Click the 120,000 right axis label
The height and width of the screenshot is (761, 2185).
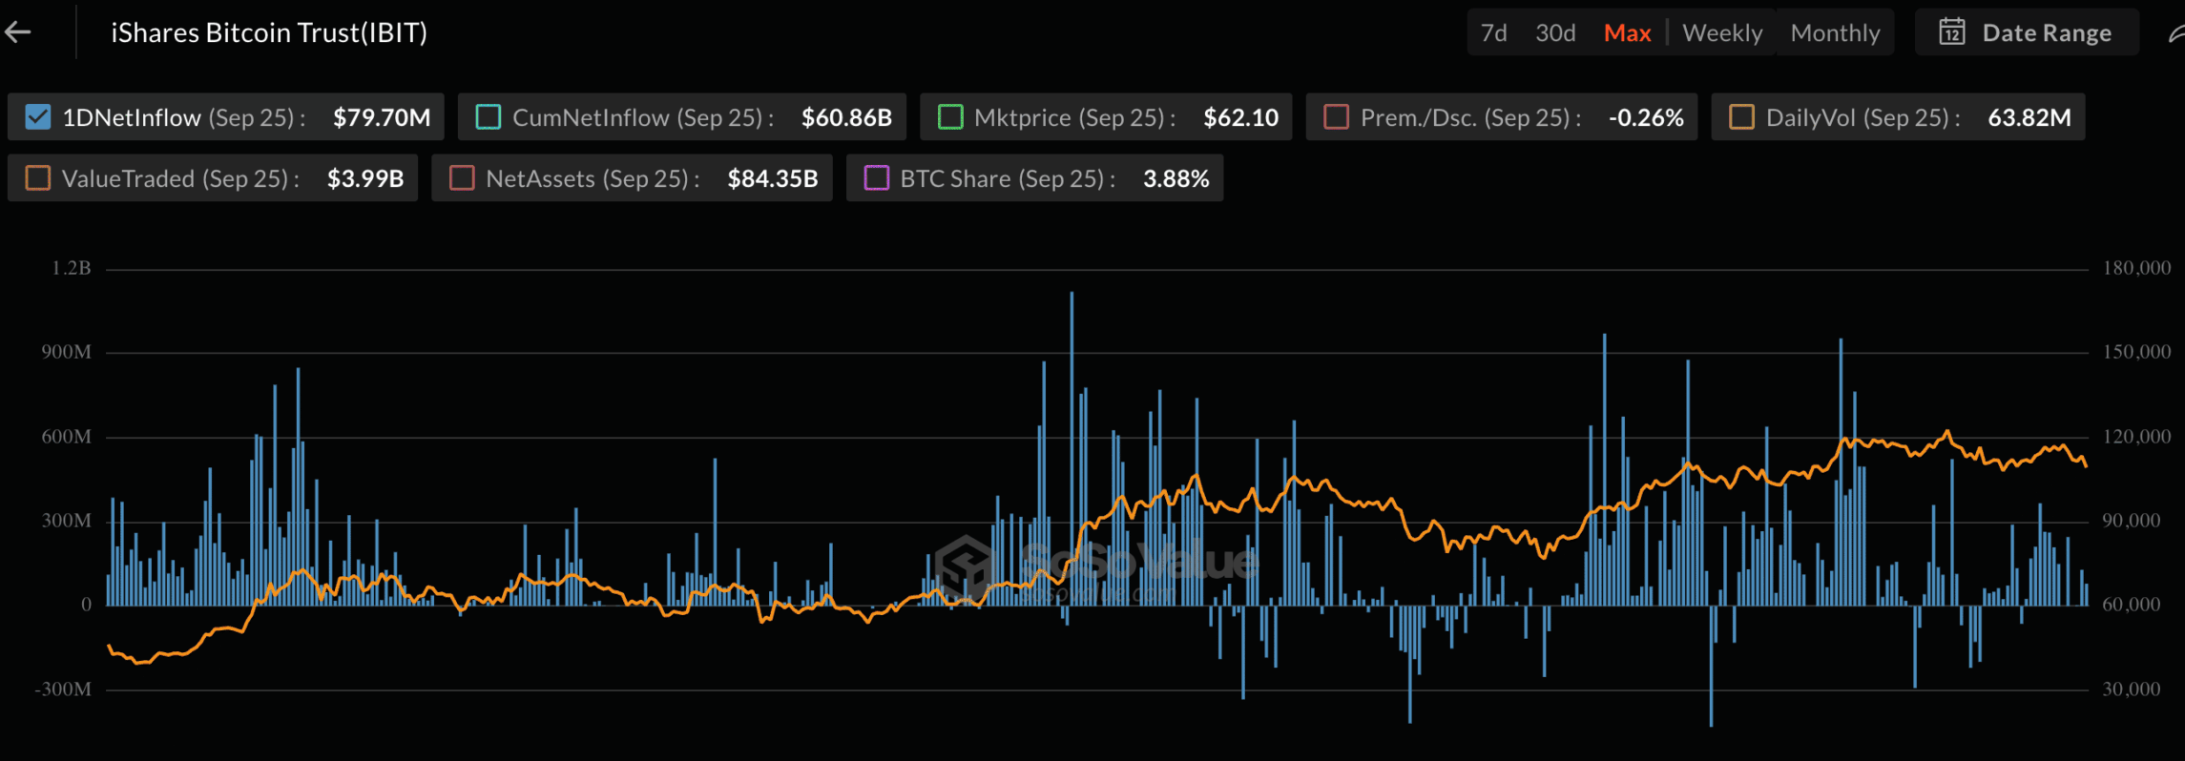(x=2136, y=437)
